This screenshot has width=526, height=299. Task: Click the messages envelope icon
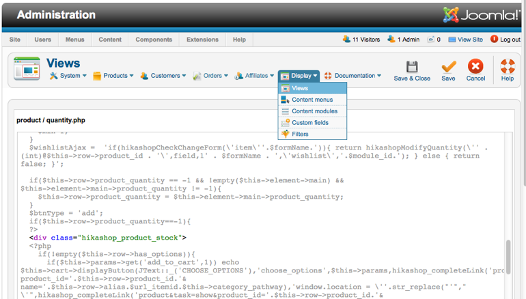coord(431,40)
